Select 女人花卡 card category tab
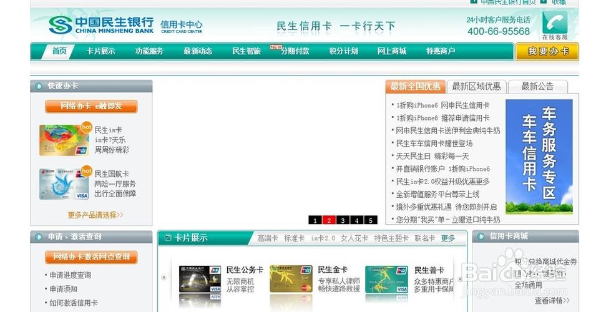 tap(354, 238)
